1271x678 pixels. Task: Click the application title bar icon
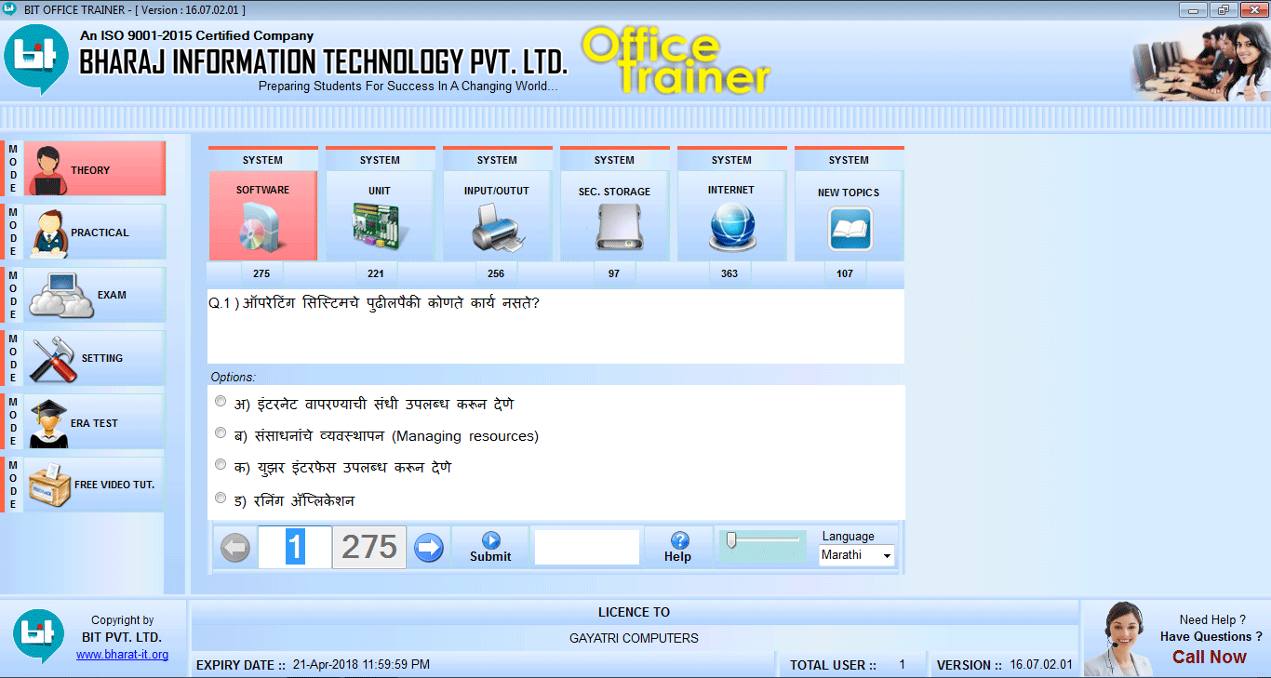[x=11, y=9]
